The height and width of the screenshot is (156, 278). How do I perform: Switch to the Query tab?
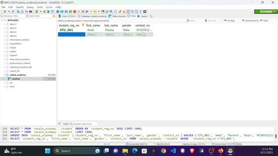143,16
